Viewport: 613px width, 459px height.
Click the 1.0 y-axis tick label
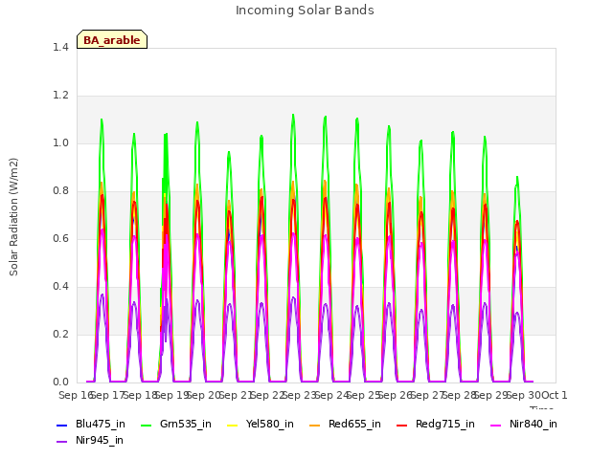pyautogui.click(x=60, y=142)
